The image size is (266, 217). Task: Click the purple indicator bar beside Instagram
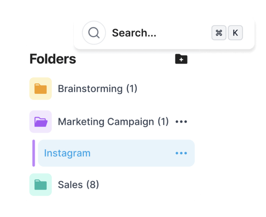[34, 153]
